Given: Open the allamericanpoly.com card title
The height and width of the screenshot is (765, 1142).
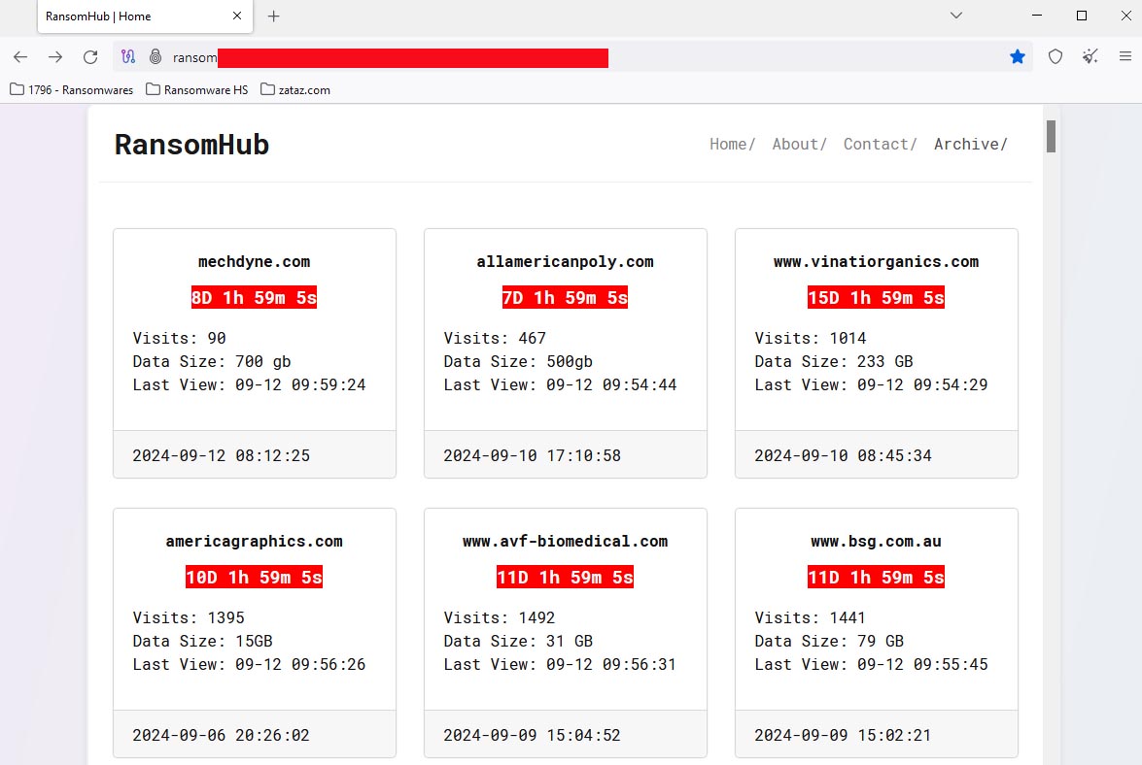Looking at the screenshot, I should 566,262.
